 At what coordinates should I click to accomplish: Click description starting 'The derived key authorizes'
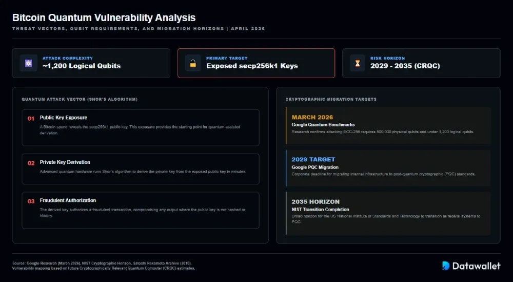143,213
